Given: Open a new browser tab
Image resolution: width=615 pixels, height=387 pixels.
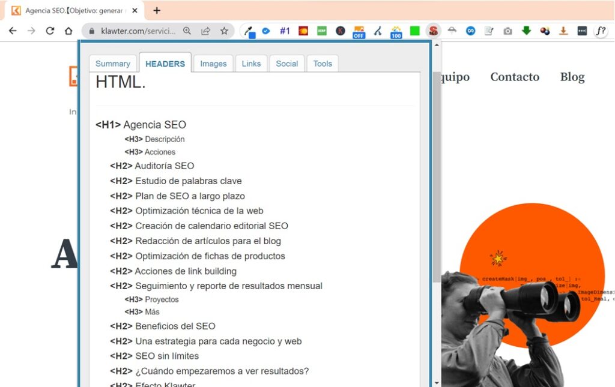Looking at the screenshot, I should point(157,10).
